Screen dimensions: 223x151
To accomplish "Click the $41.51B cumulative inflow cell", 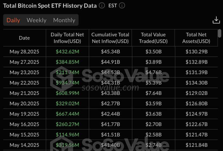I will click(x=110, y=134).
